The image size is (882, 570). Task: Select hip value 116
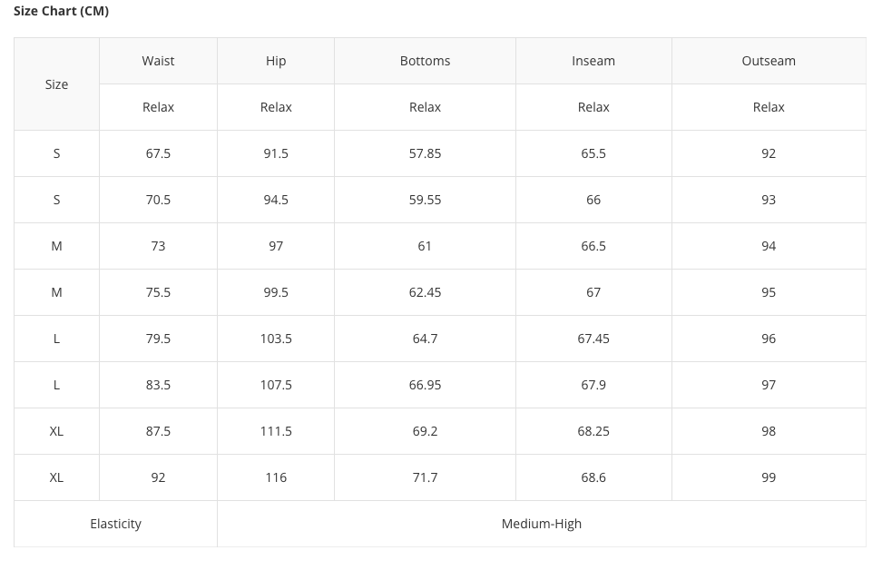(276, 477)
